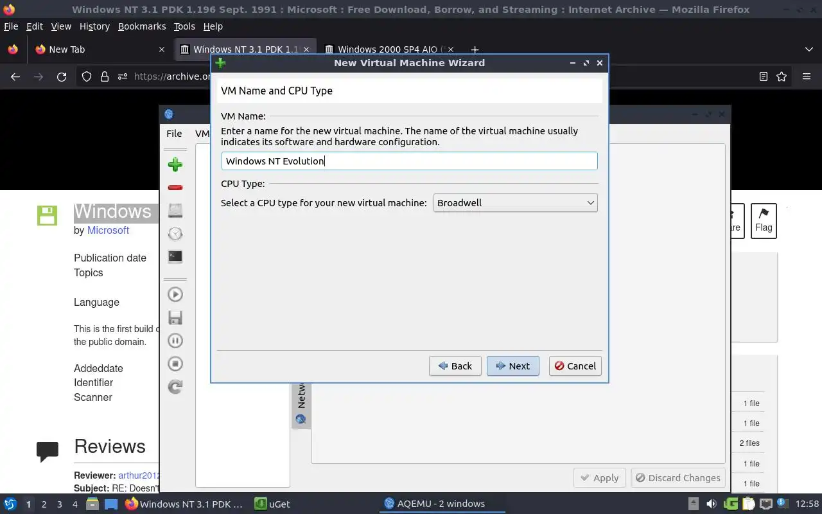Reload the page in Firefox
822x514 pixels.
[x=62, y=76]
